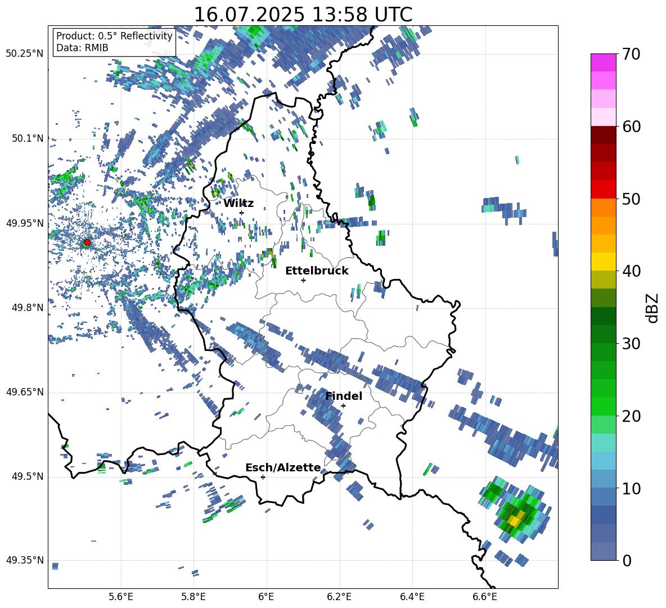Image resolution: width=666 pixels, height=608 pixels.
Task: Click the 49.8°N latitude label
Action: (x=27, y=308)
